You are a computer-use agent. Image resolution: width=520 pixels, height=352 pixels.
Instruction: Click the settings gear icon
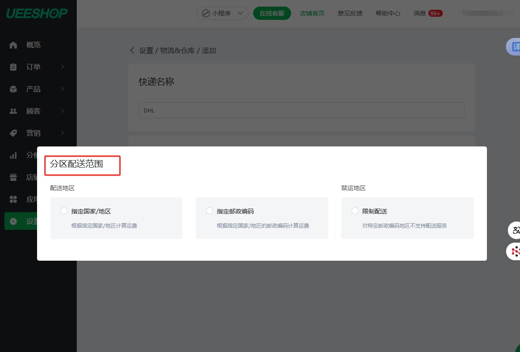pyautogui.click(x=13, y=221)
